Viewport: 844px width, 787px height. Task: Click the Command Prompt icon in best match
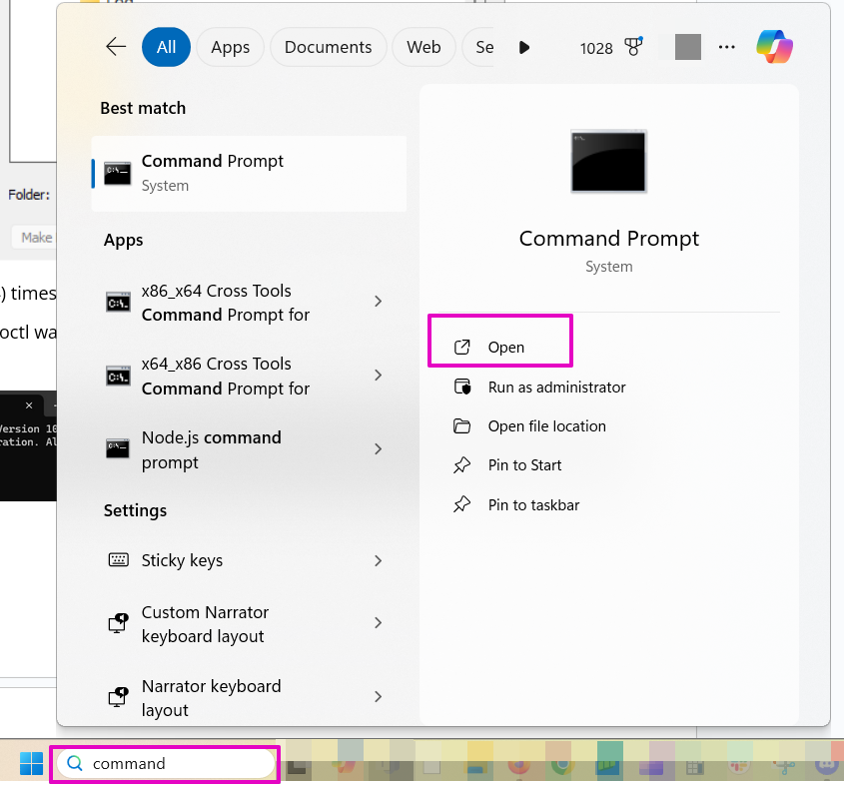pos(117,174)
